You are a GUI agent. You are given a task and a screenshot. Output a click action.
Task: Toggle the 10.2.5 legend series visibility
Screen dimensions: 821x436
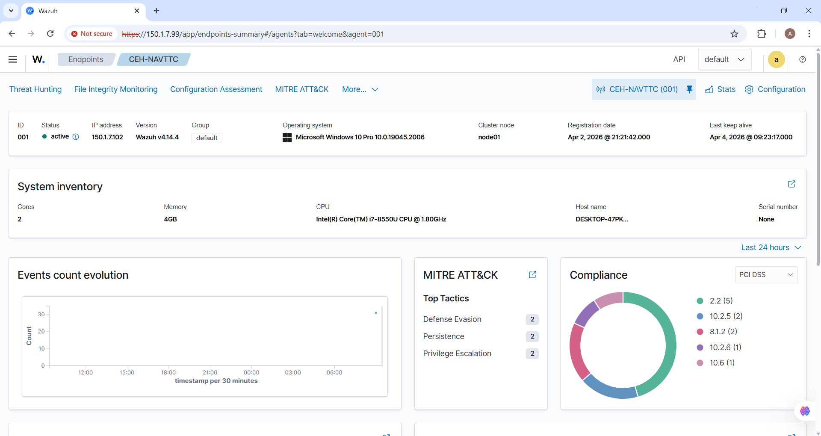(725, 316)
